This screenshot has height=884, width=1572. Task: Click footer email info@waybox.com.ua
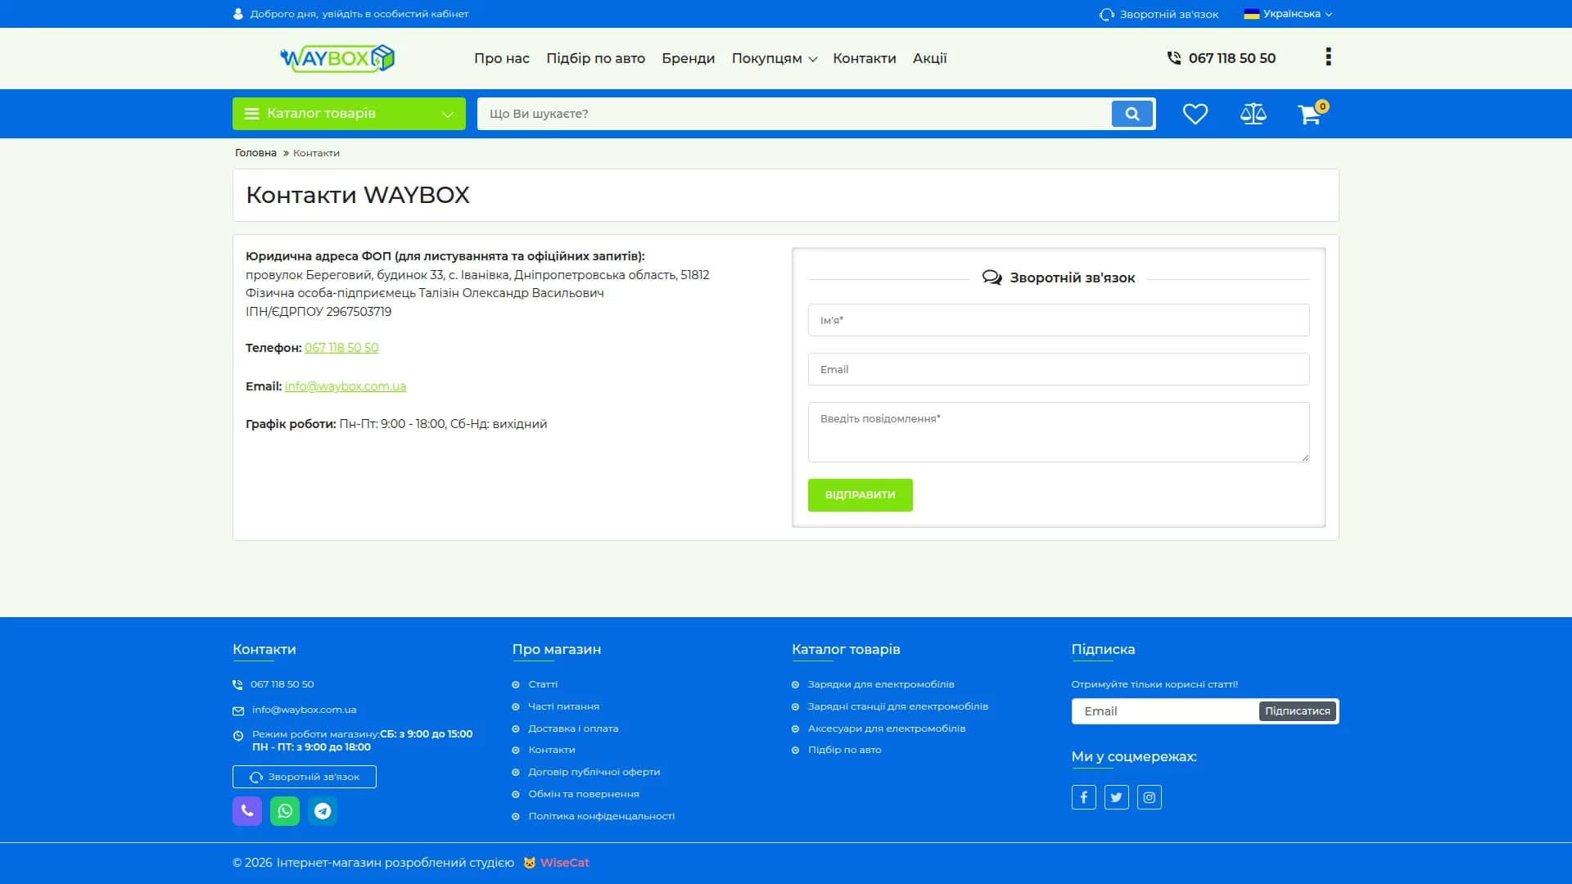(x=305, y=710)
